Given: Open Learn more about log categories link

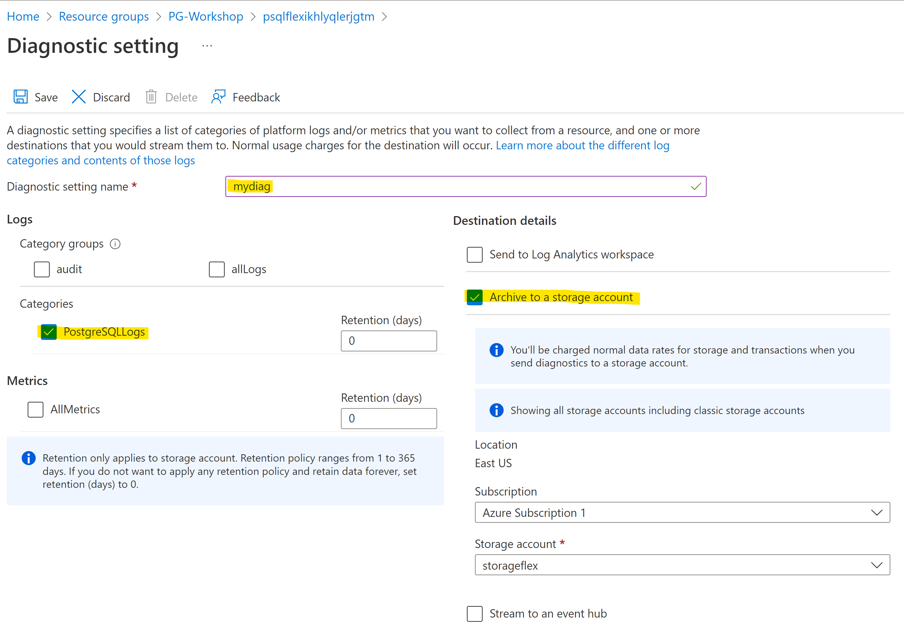Looking at the screenshot, I should 582,145.
